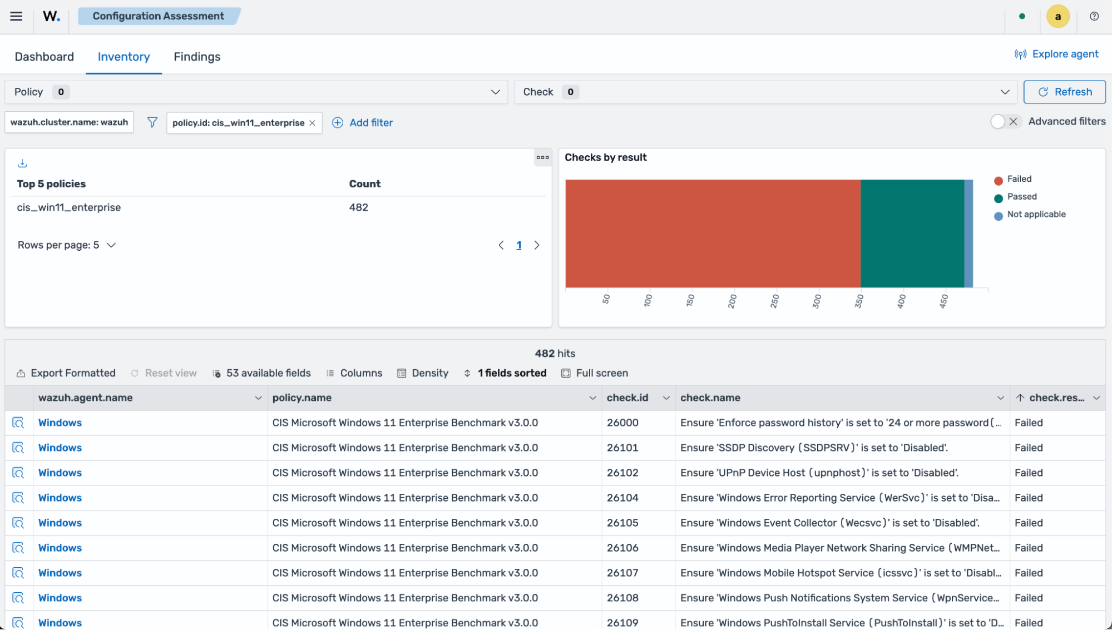Switch to the Dashboard tab
1112x630 pixels.
(x=45, y=57)
